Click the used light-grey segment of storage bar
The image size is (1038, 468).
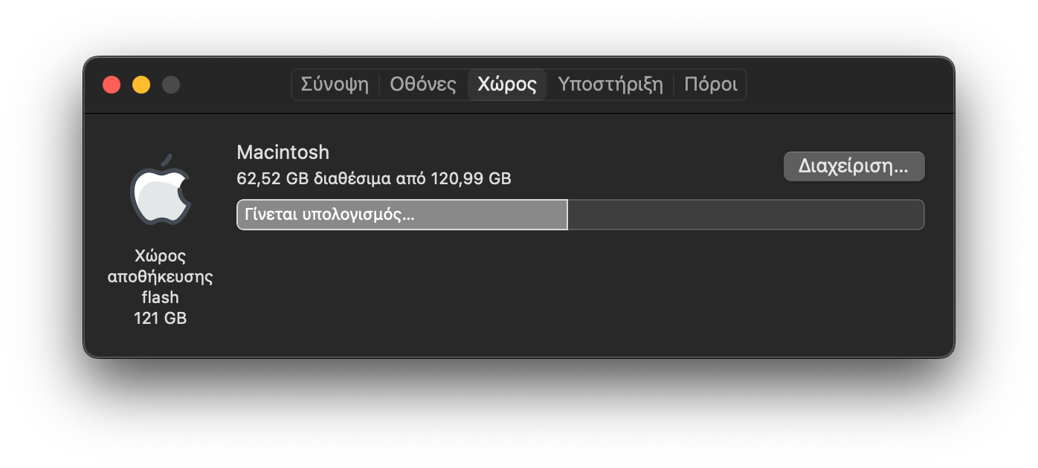click(402, 215)
